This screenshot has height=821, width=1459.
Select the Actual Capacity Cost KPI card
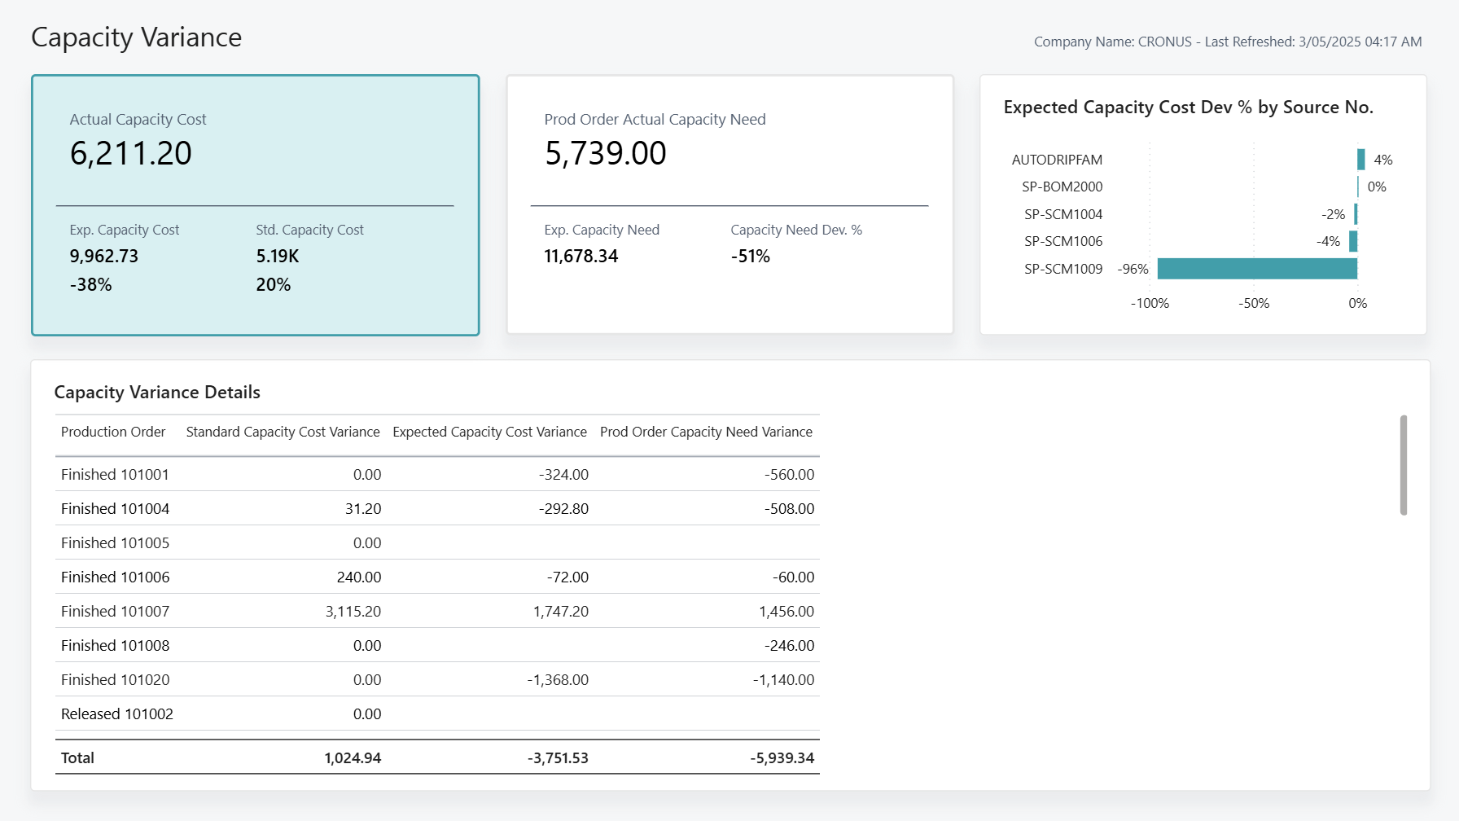tap(255, 204)
